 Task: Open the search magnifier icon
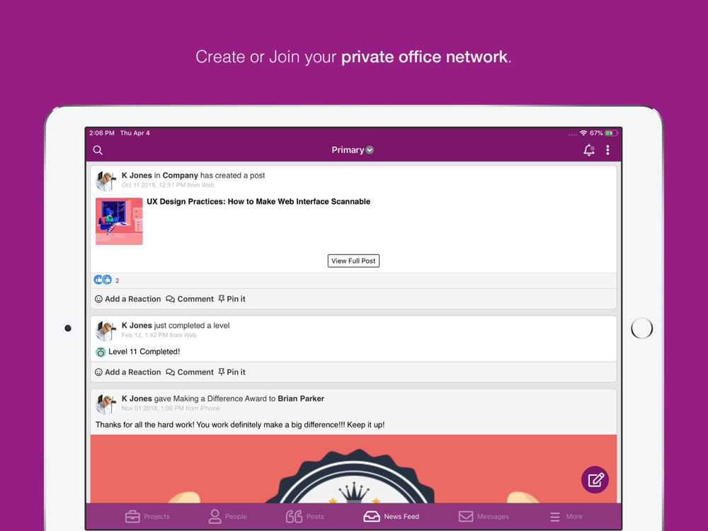(98, 150)
